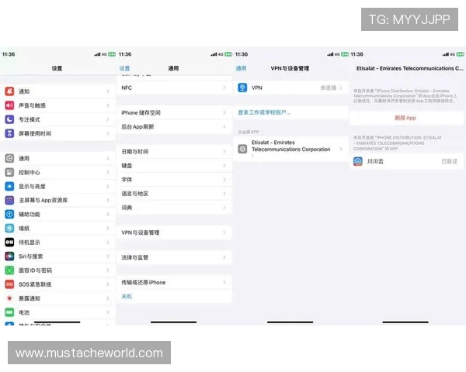This screenshot has width=466, height=372.
Task: Open the NFC row chevron
Action: pyautogui.click(x=224, y=88)
